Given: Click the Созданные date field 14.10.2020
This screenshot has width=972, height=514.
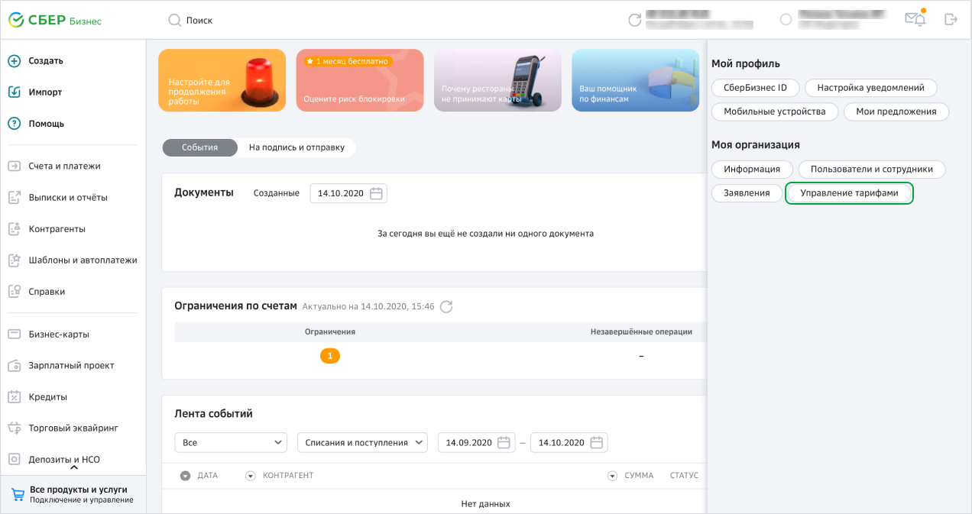Looking at the screenshot, I should pos(348,193).
